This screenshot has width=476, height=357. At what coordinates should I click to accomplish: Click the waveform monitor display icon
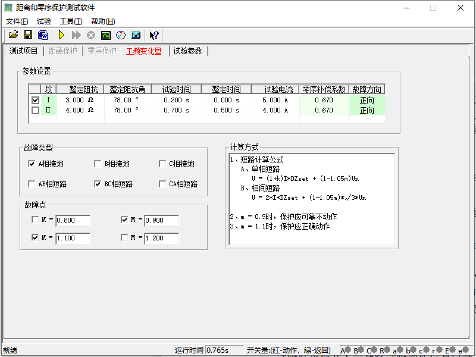click(106, 36)
